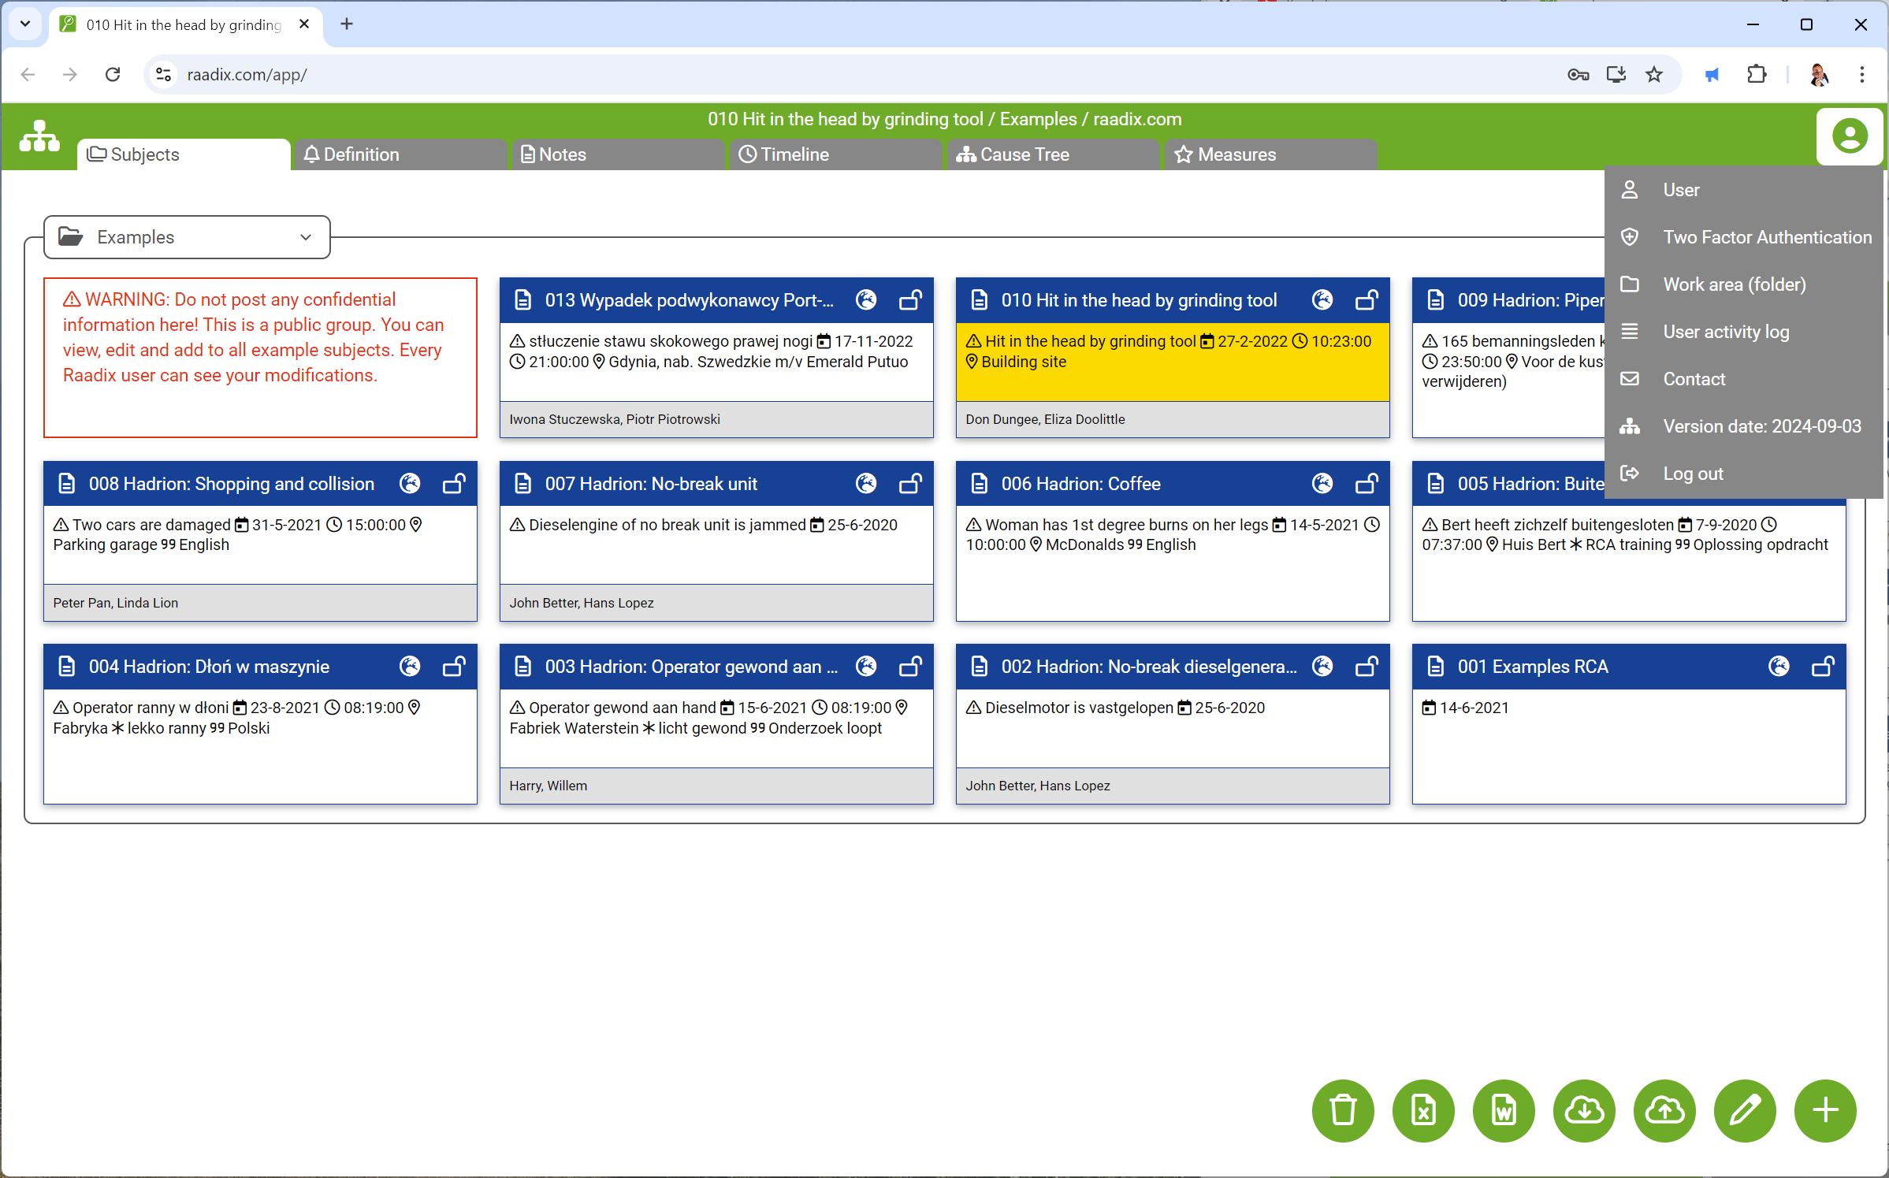Open subject 001 Examples RCA

(x=1624, y=667)
